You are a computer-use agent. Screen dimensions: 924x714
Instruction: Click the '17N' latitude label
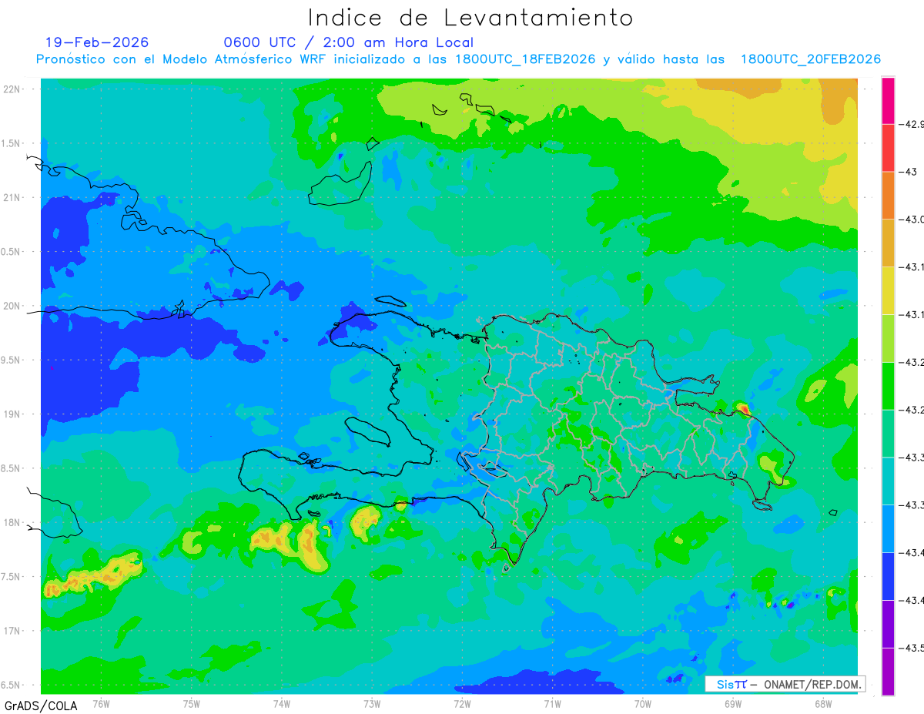(x=12, y=631)
